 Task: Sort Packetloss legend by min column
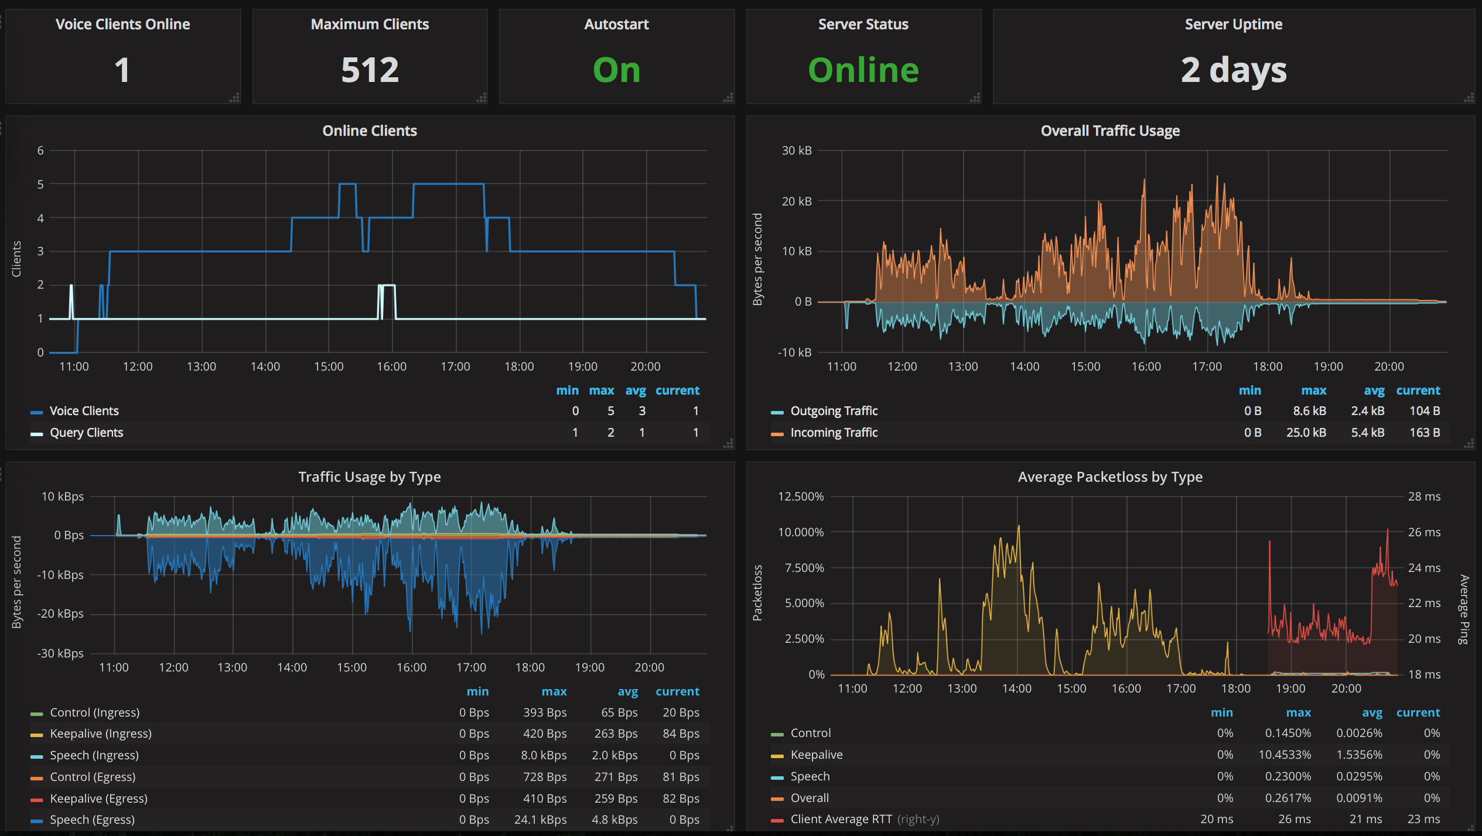[x=1221, y=712]
